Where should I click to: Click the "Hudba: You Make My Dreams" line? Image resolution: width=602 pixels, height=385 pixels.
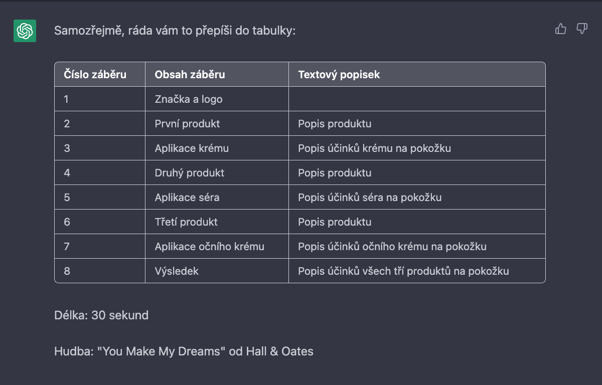click(184, 351)
